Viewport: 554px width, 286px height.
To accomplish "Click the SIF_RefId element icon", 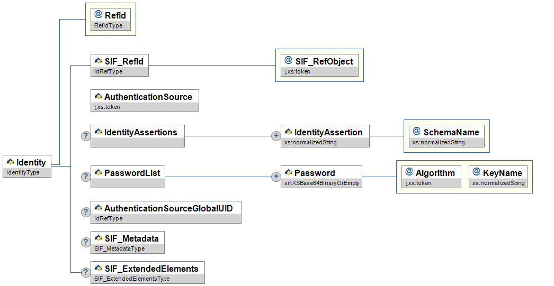I will [98, 61].
